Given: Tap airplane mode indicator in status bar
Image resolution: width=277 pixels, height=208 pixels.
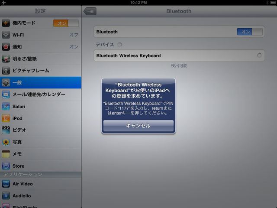Looking at the screenshot, I should point(3,3).
